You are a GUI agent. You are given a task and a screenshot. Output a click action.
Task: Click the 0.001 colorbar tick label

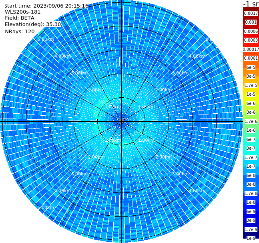251,22
